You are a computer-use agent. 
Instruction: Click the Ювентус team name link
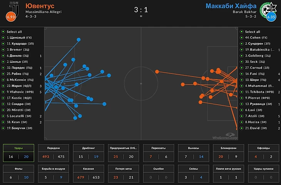tap(40, 6)
